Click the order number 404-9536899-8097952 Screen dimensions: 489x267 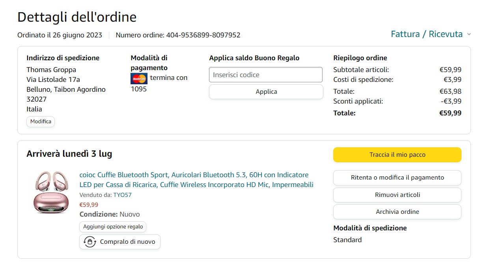pos(203,35)
